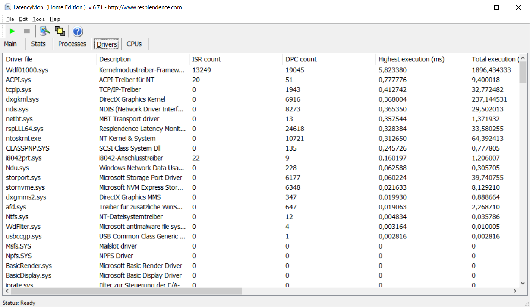Sort by the DPC count column header

[x=301, y=59]
